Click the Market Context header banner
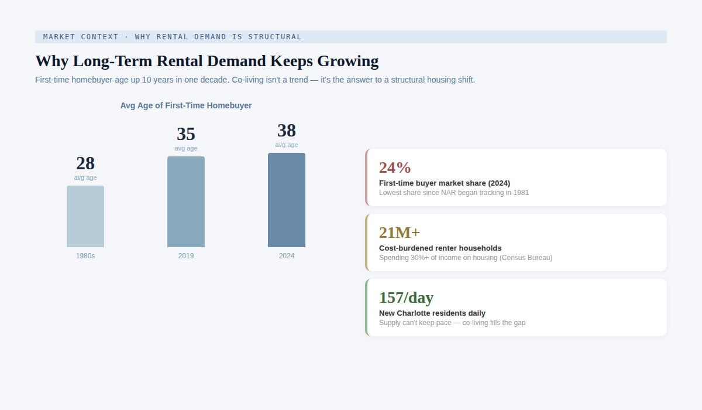The width and height of the screenshot is (702, 410). 350,37
